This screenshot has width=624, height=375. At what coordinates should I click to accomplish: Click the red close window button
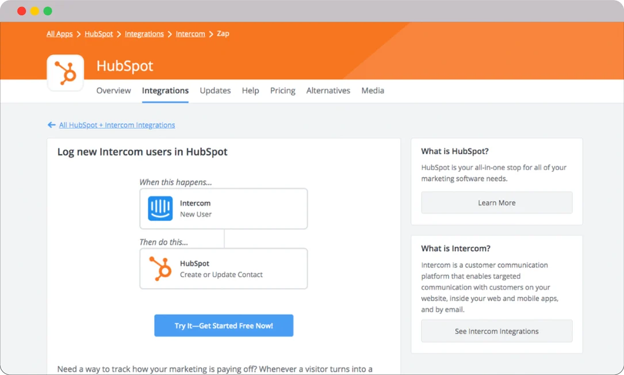(22, 11)
